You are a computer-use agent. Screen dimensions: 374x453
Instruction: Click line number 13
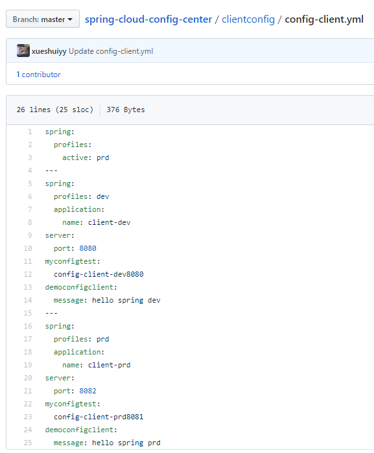pos(28,287)
